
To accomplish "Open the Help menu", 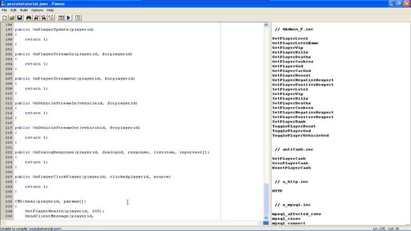I will [50, 10].
